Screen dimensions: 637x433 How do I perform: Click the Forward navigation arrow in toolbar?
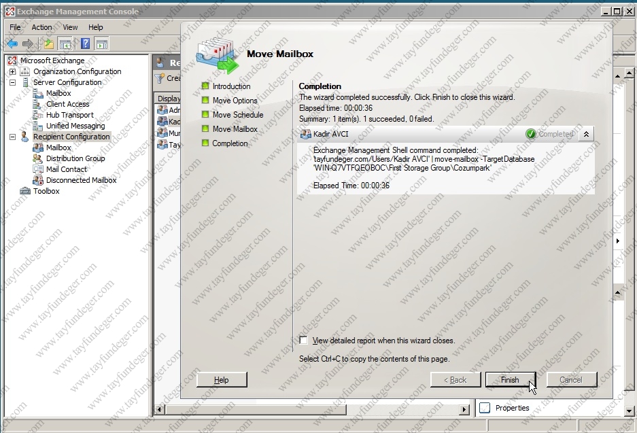27,44
